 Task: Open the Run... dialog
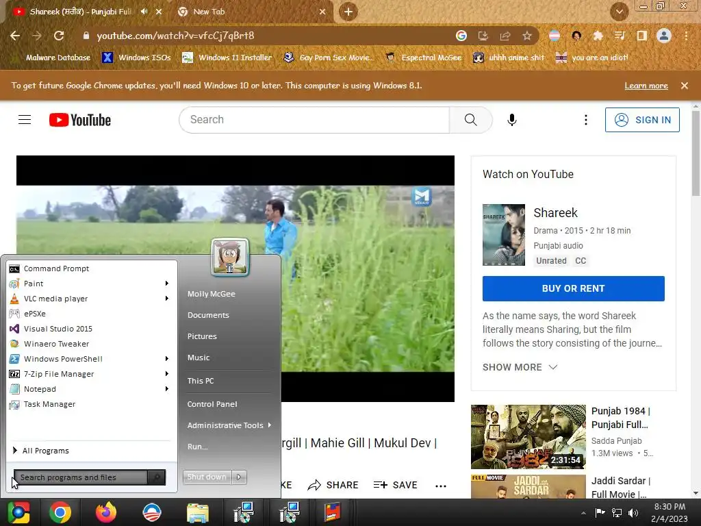(x=198, y=447)
